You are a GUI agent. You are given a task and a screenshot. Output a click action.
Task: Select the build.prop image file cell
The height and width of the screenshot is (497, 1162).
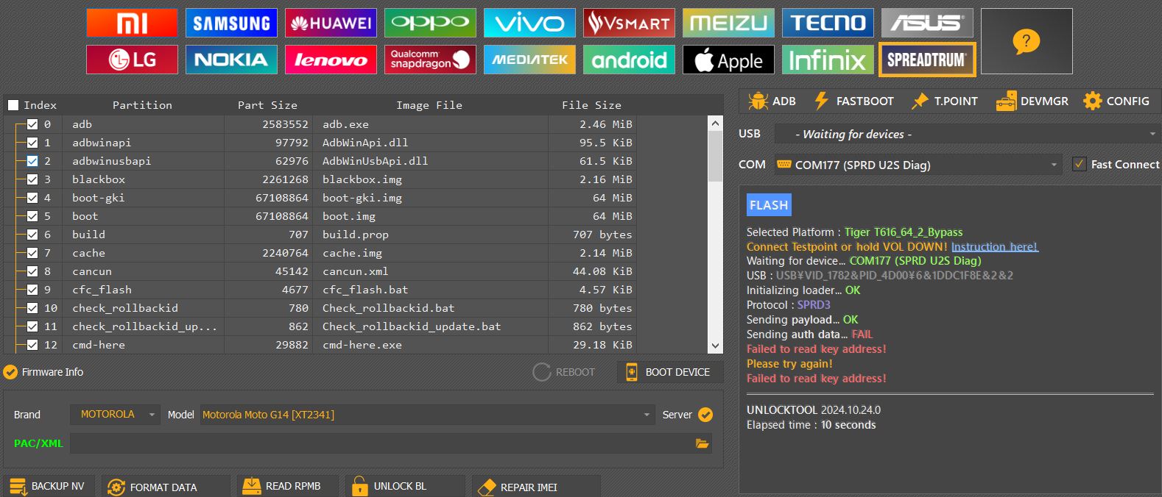tap(430, 235)
